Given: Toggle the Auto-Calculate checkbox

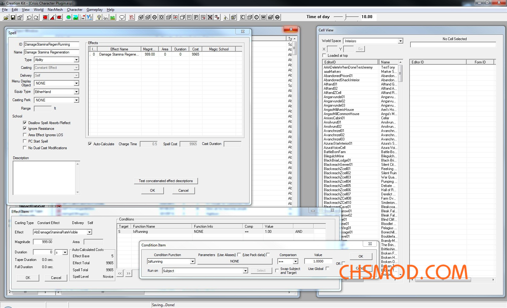Looking at the screenshot, I should click(90, 144).
